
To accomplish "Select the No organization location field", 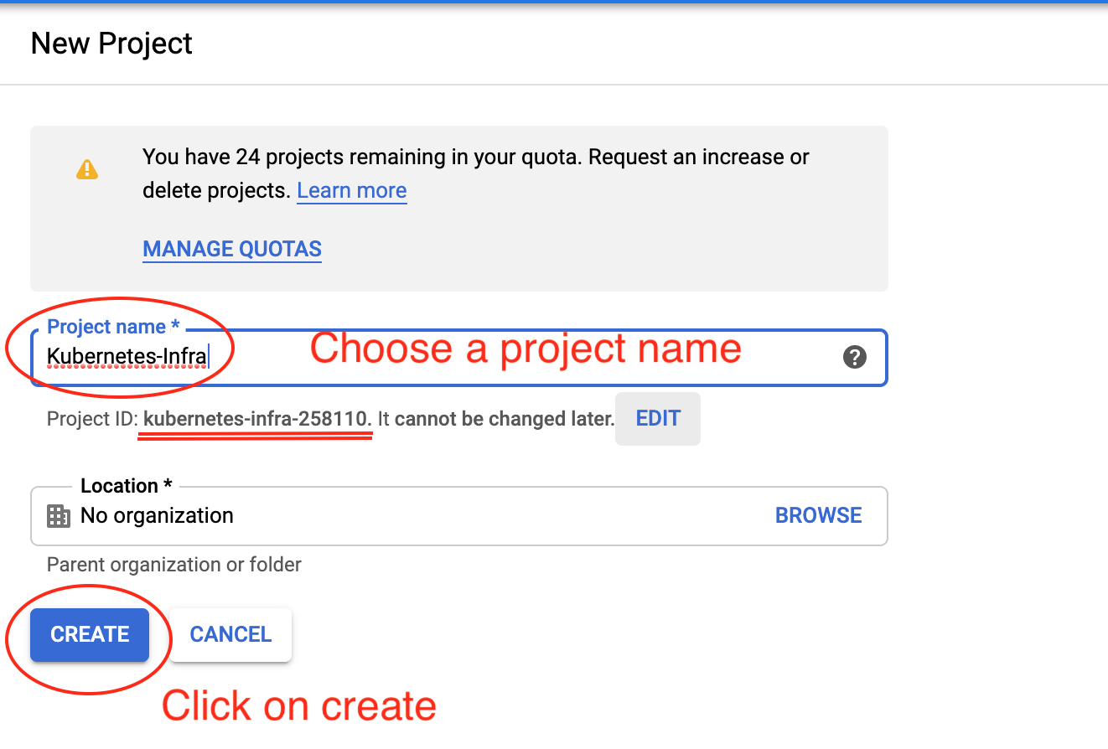I will tap(458, 516).
